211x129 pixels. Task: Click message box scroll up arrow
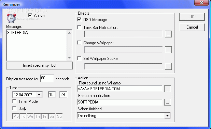[x=69, y=33]
